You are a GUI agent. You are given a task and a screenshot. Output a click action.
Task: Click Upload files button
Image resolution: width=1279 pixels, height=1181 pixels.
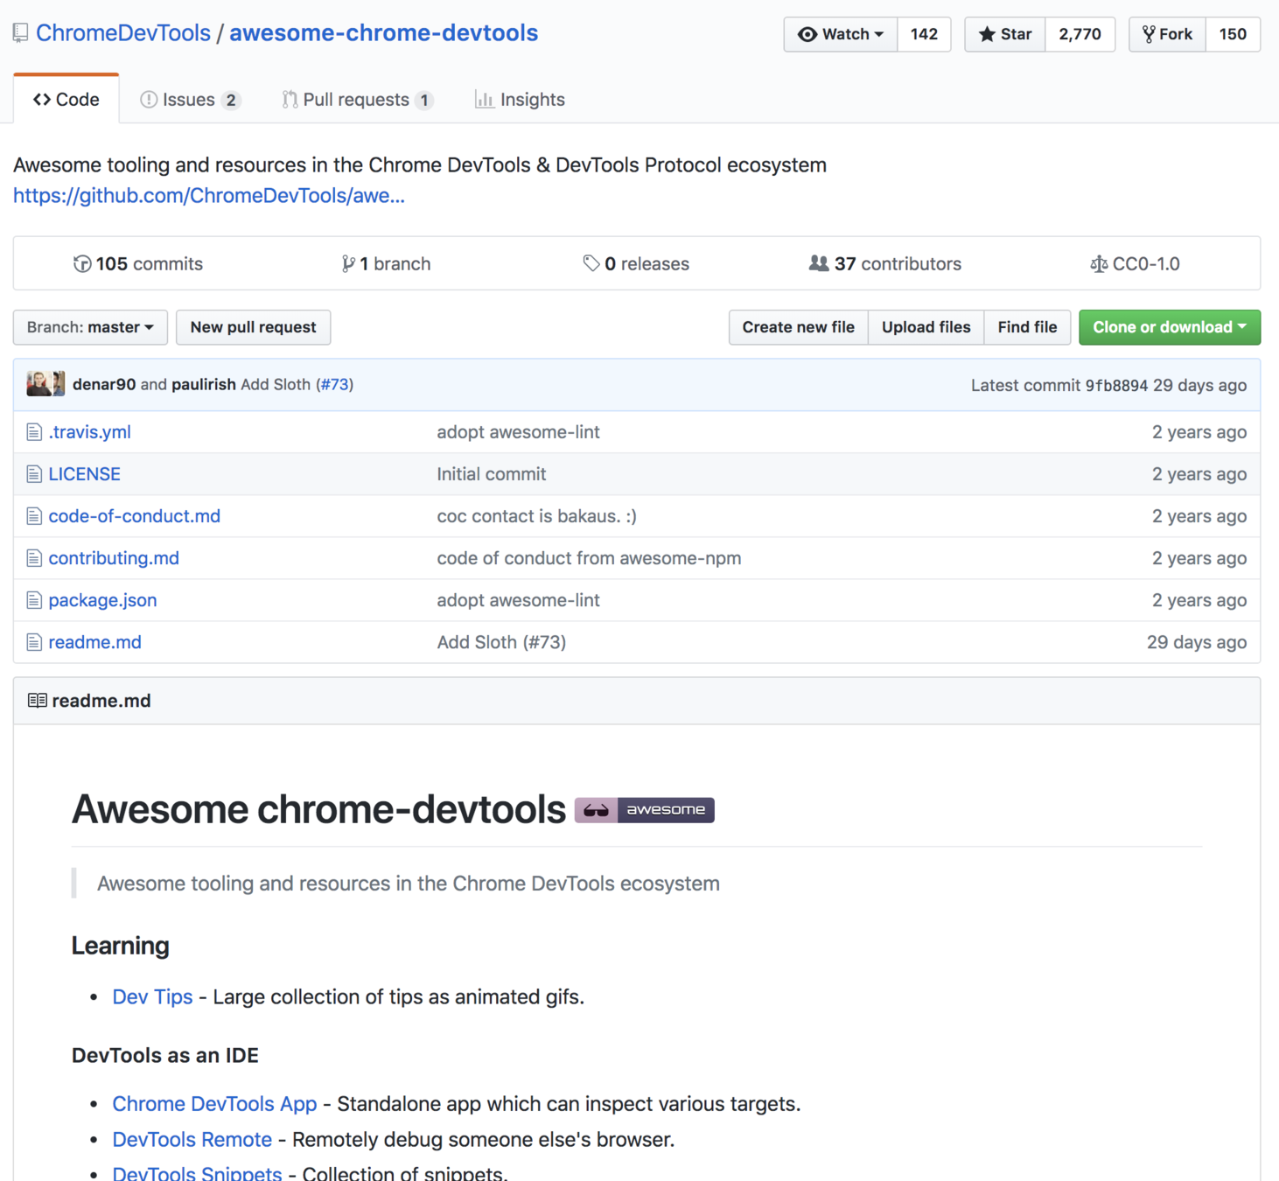click(926, 327)
